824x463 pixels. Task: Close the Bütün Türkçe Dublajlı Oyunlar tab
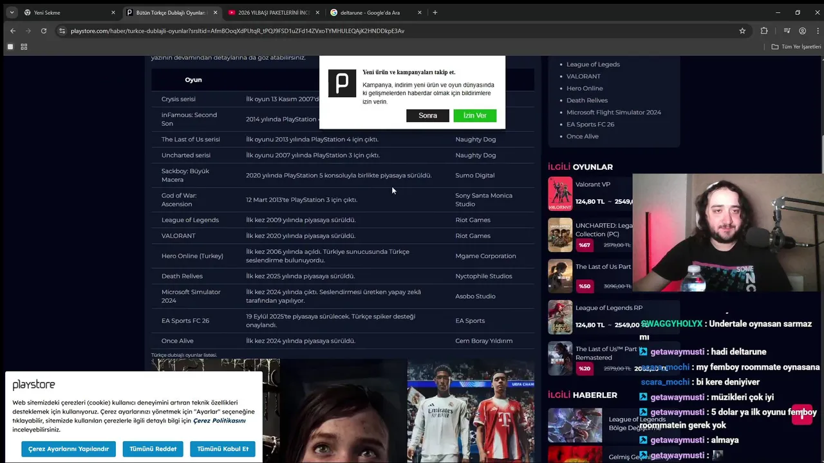pyautogui.click(x=215, y=12)
